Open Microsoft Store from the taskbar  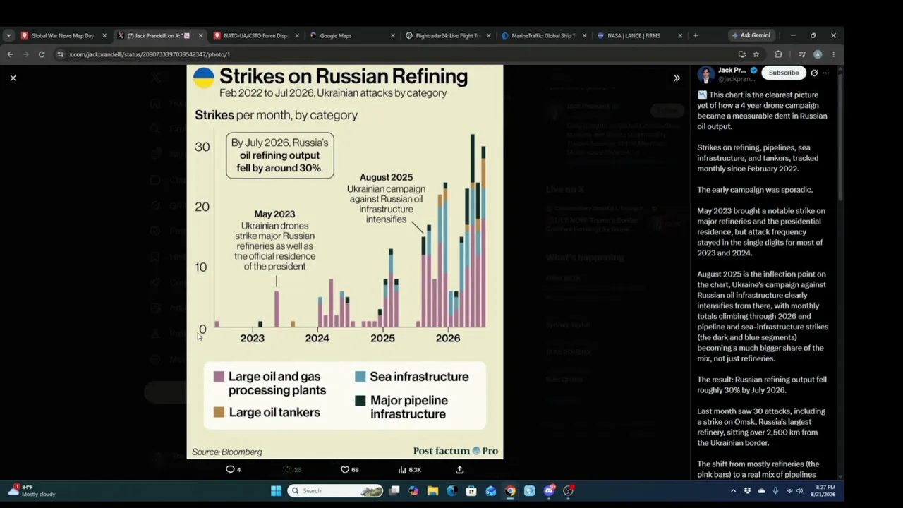point(471,491)
